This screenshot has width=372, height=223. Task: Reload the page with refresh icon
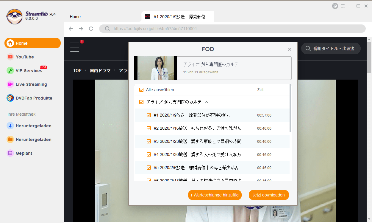click(x=91, y=29)
